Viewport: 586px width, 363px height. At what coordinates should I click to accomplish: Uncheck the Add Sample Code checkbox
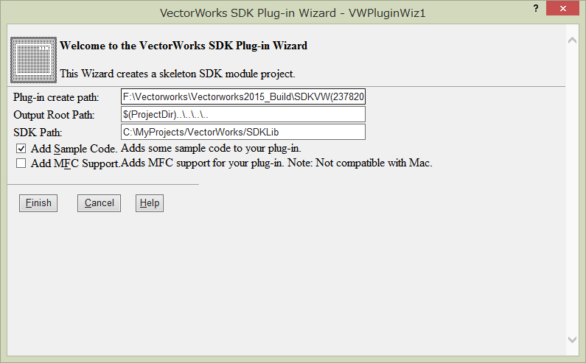pos(21,149)
